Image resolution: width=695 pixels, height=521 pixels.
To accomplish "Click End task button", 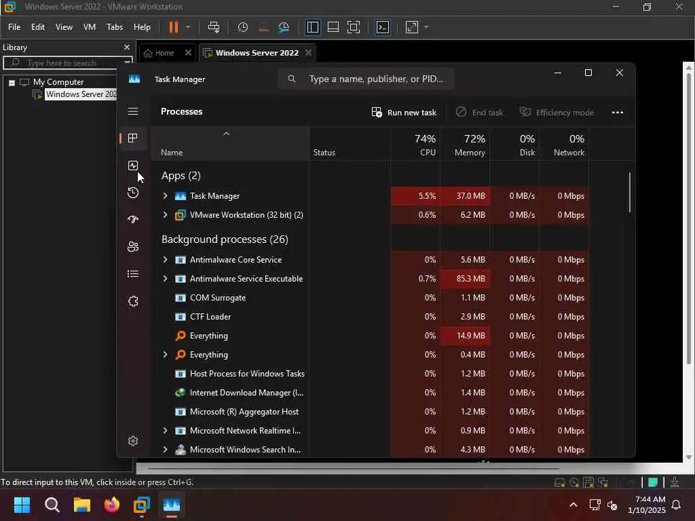I will click(x=480, y=113).
